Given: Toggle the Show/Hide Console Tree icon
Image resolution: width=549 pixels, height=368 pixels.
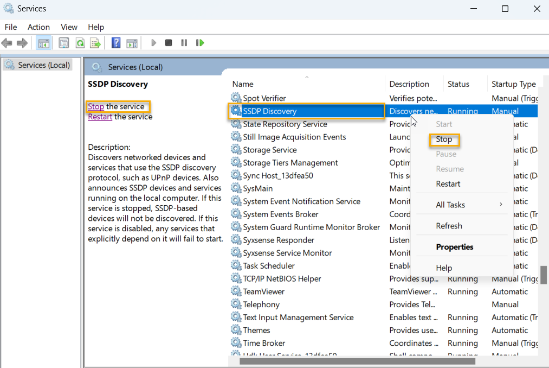Looking at the screenshot, I should tap(43, 43).
